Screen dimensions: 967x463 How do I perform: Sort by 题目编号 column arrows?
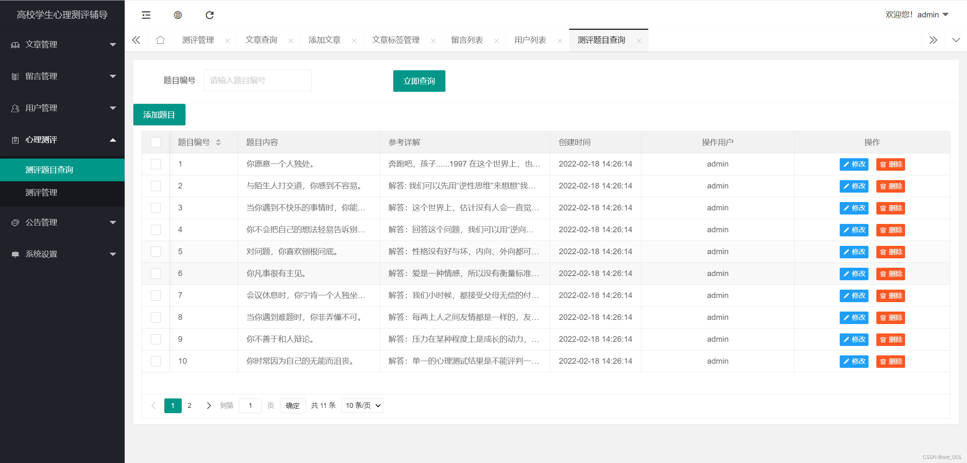point(218,142)
